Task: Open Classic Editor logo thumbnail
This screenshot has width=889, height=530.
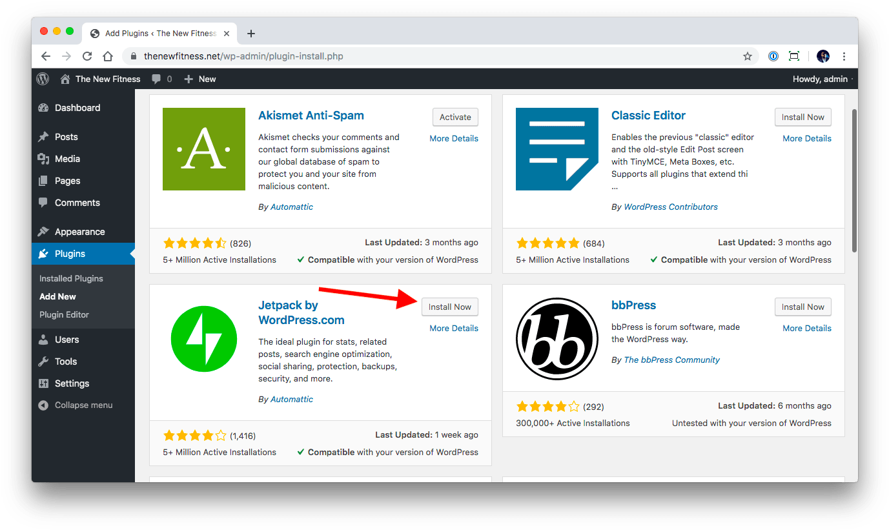Action: [557, 149]
